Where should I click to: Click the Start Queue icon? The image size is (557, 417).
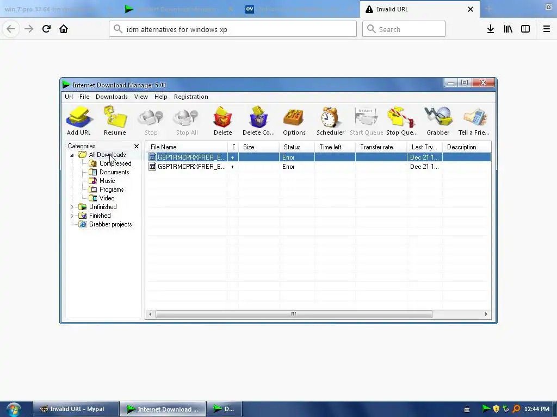(x=366, y=121)
